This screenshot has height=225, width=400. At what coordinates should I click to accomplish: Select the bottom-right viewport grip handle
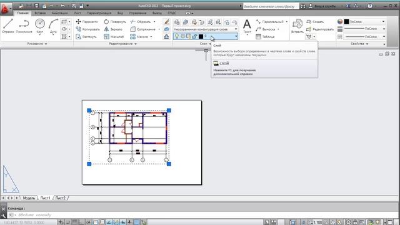(169, 164)
